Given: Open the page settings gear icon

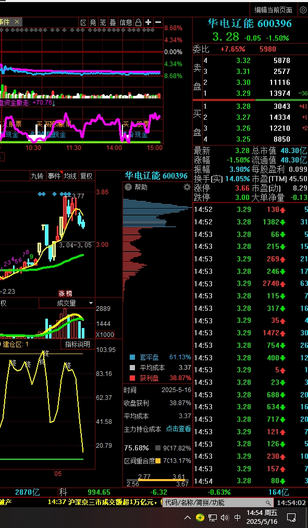Looking at the screenshot, I should 303,10.
